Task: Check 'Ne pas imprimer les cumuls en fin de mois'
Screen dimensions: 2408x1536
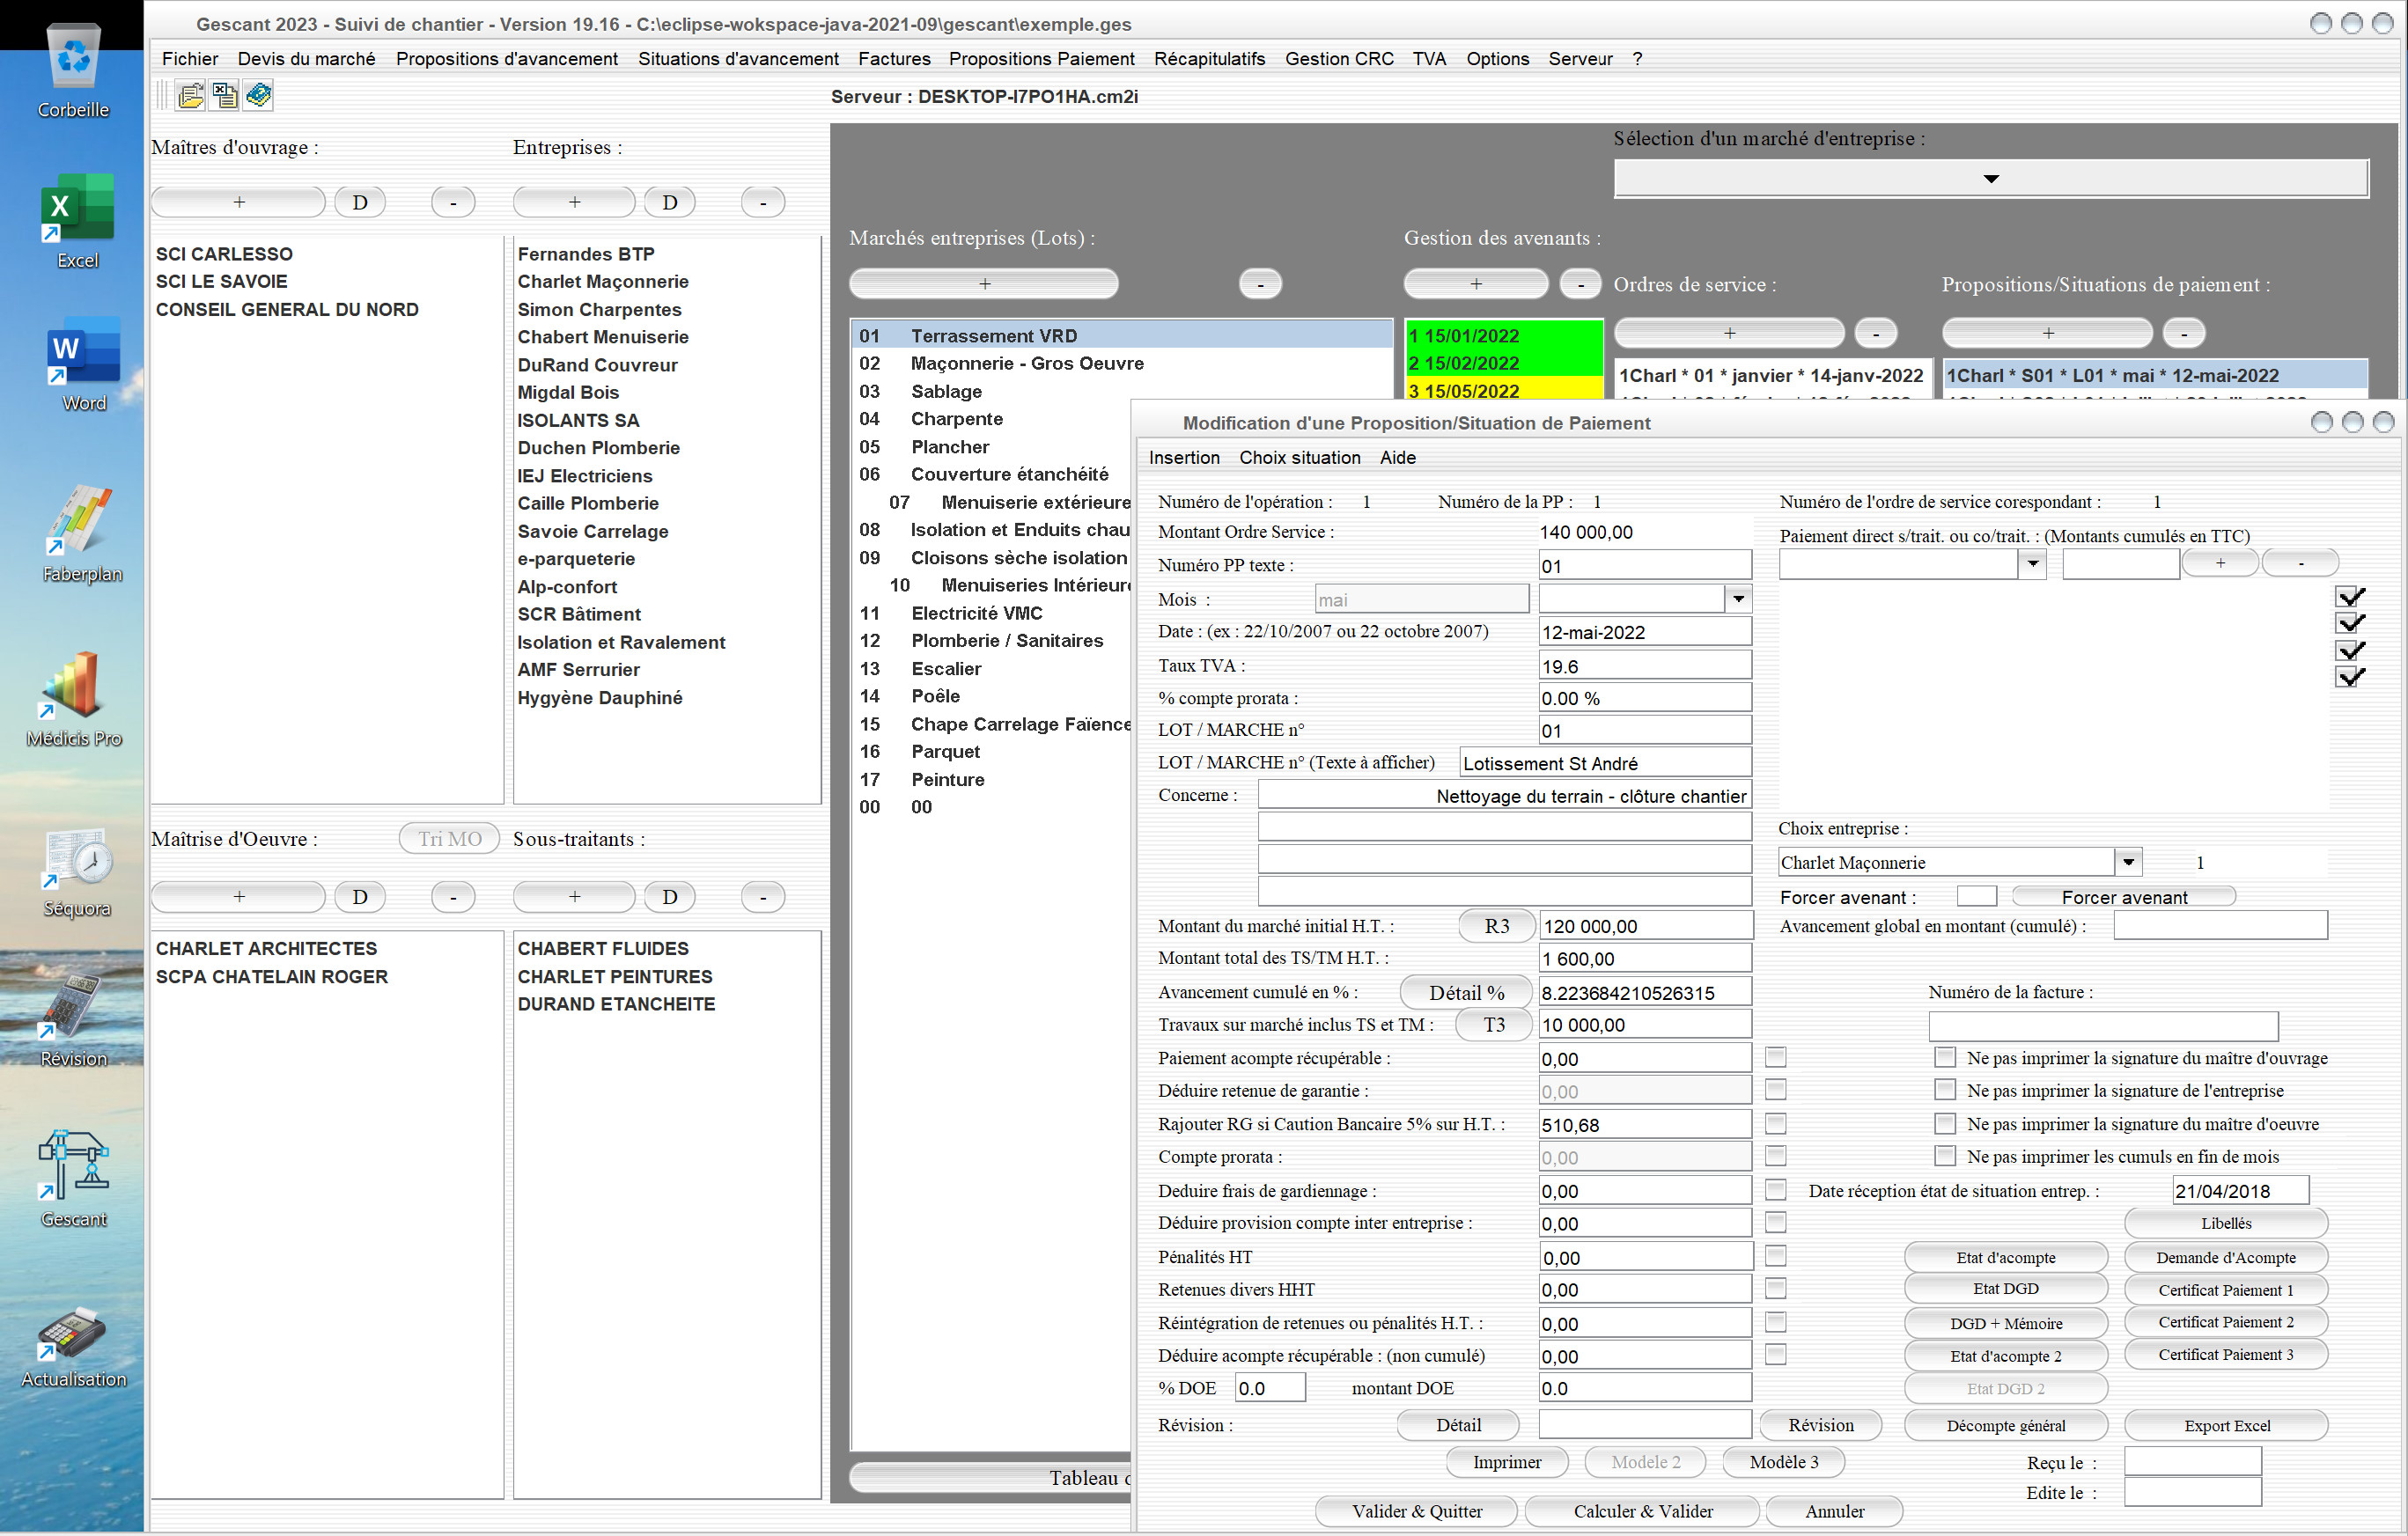Action: click(1945, 1155)
